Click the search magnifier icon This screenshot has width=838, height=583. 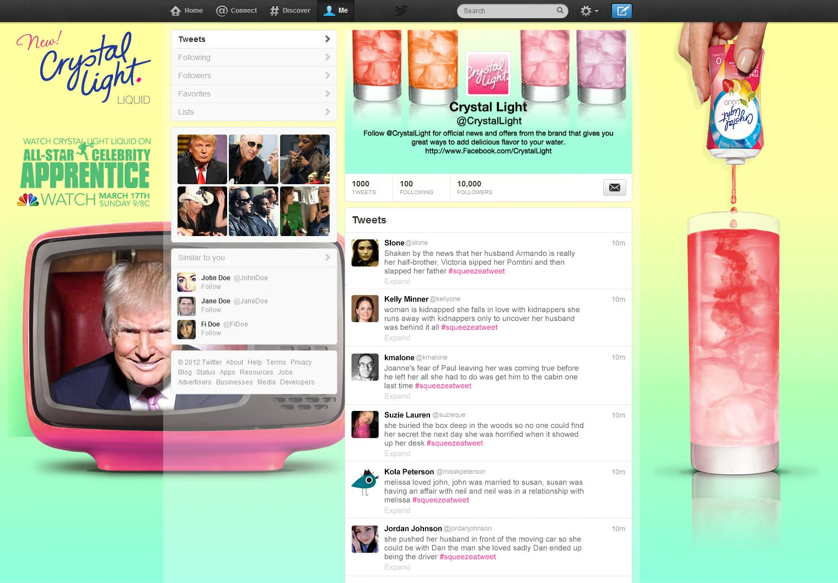point(560,10)
